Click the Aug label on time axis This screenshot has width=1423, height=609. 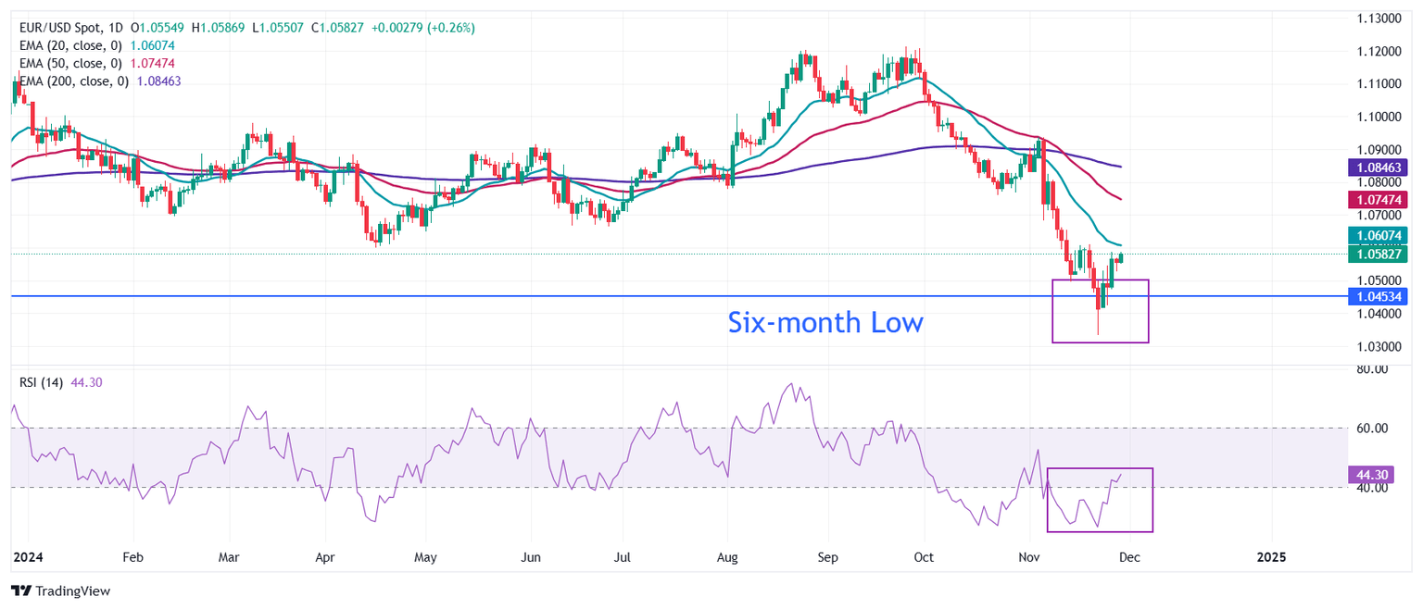[726, 557]
